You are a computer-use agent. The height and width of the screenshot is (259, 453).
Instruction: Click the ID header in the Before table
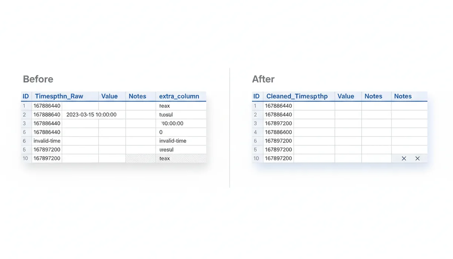point(25,96)
